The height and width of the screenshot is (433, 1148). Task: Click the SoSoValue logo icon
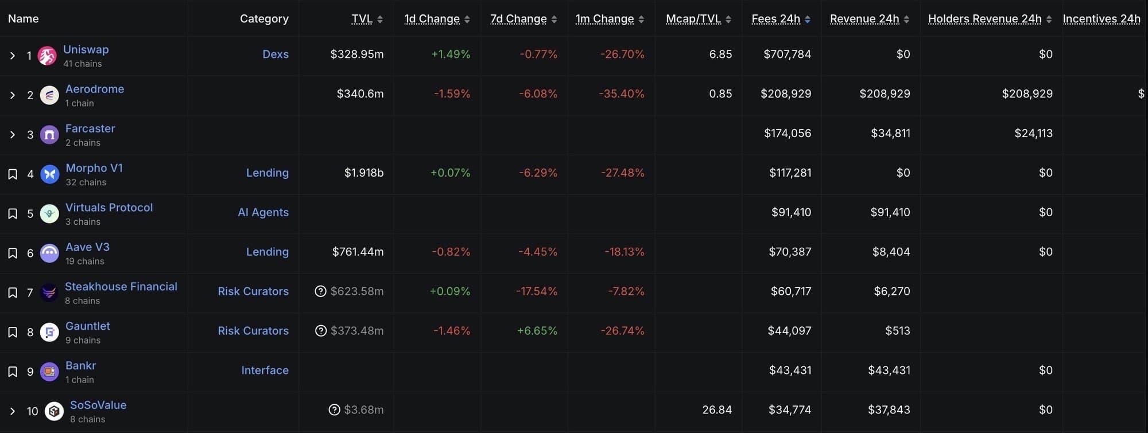(54, 411)
